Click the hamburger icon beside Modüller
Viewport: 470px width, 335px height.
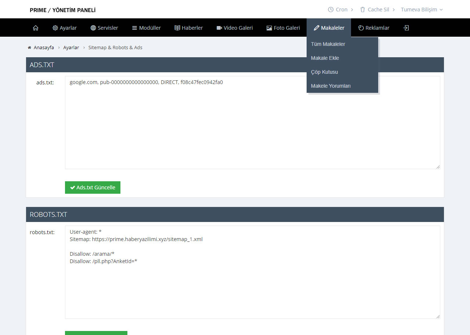pos(134,28)
